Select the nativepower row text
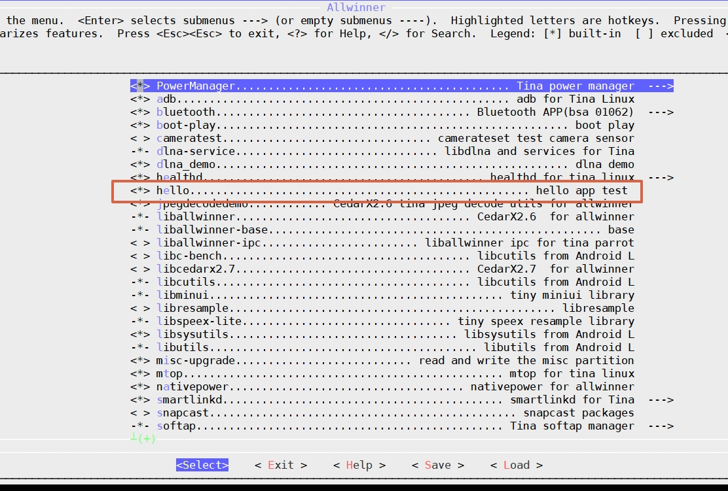The height and width of the screenshot is (491, 728). (395, 386)
